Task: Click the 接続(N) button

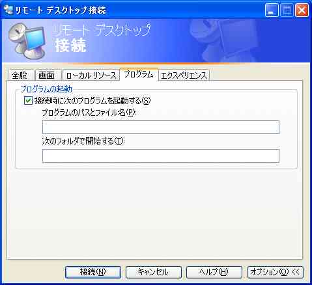Action: [93, 272]
